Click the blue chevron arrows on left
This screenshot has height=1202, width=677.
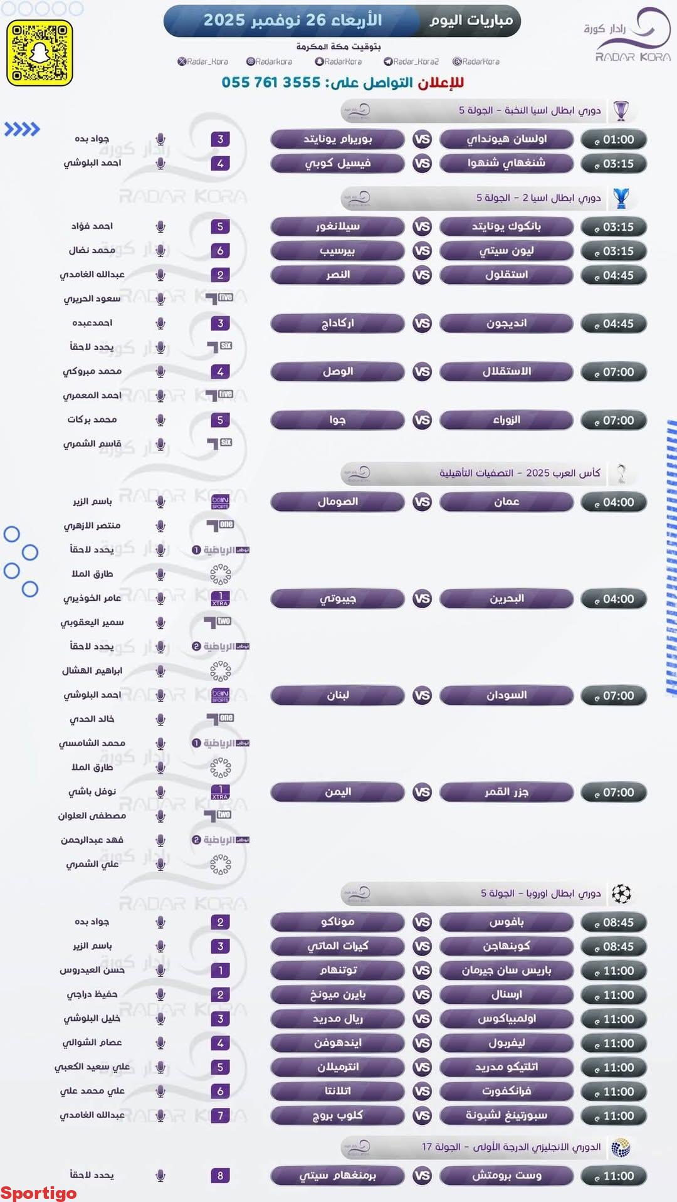tap(22, 130)
